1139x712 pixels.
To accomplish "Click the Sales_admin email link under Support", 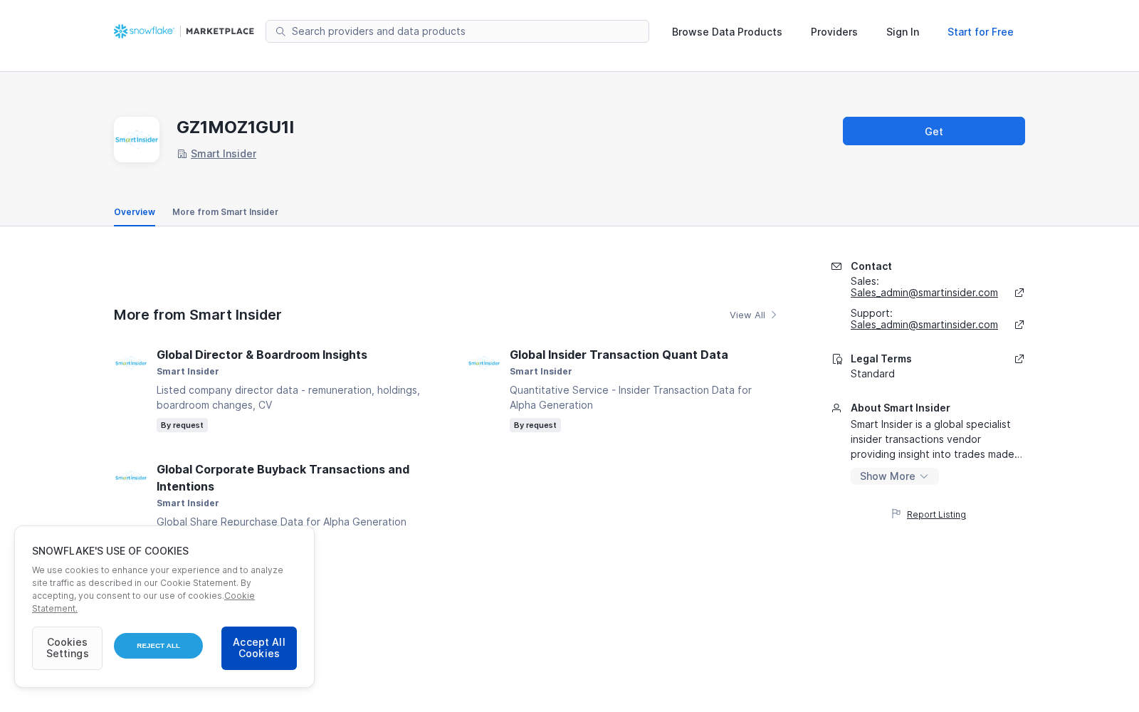I will (x=924, y=325).
